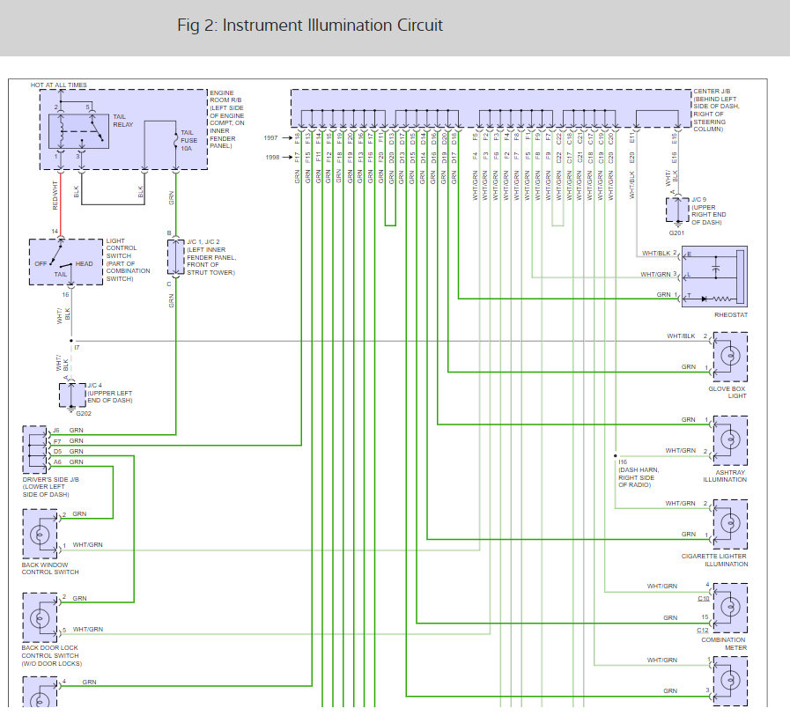This screenshot has width=790, height=716.
Task: Click the BACK DOOR LOCK CONTROL SWITCH label
Action: [51, 655]
